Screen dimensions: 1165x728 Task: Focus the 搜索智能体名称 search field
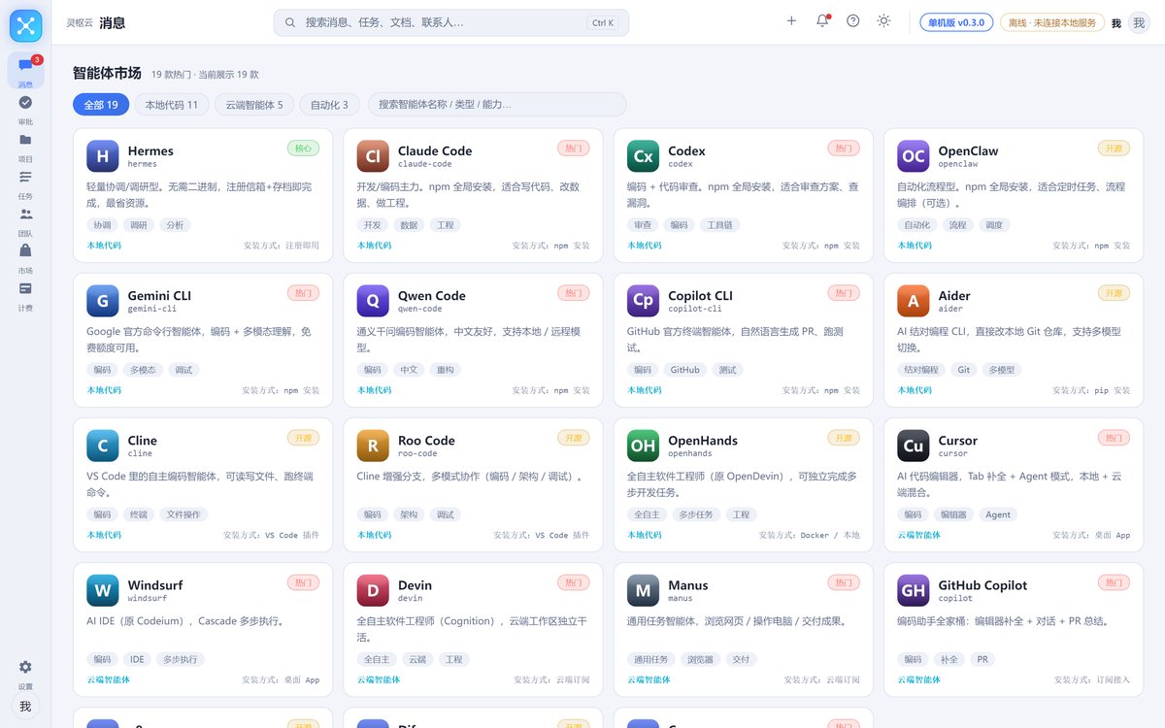[497, 105]
